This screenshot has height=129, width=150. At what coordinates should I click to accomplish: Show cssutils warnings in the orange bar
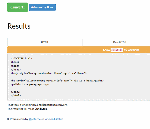(121, 50)
